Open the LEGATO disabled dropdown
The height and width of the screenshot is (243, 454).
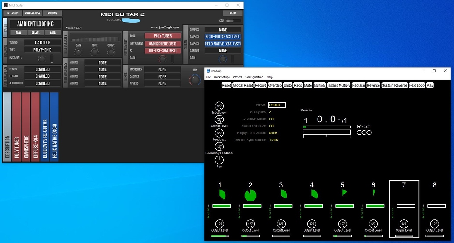click(x=42, y=76)
